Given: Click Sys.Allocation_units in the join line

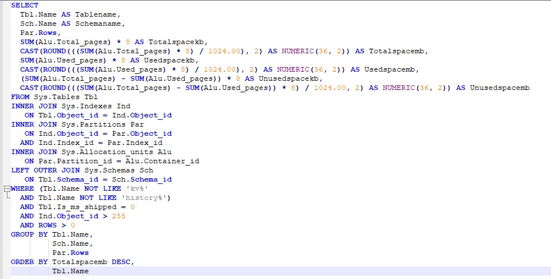Looking at the screenshot, I should (x=107, y=152).
